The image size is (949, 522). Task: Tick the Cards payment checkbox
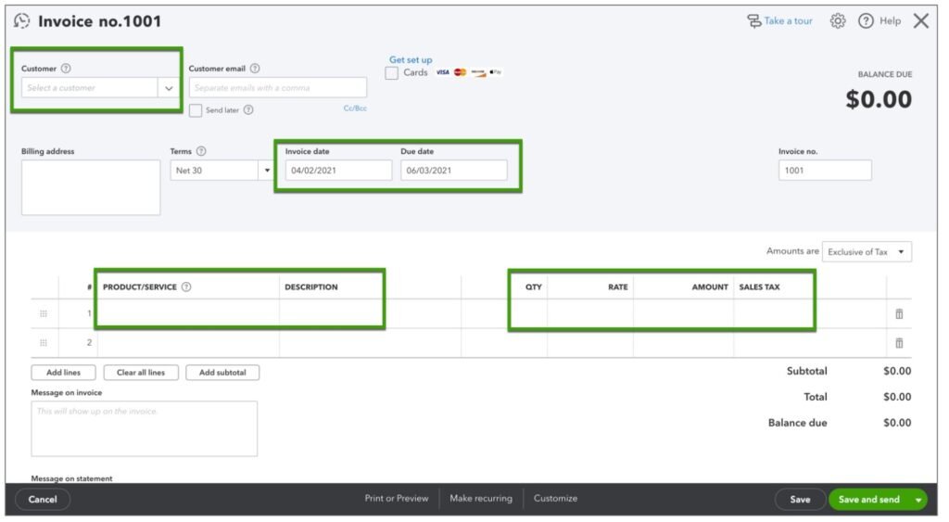(392, 73)
